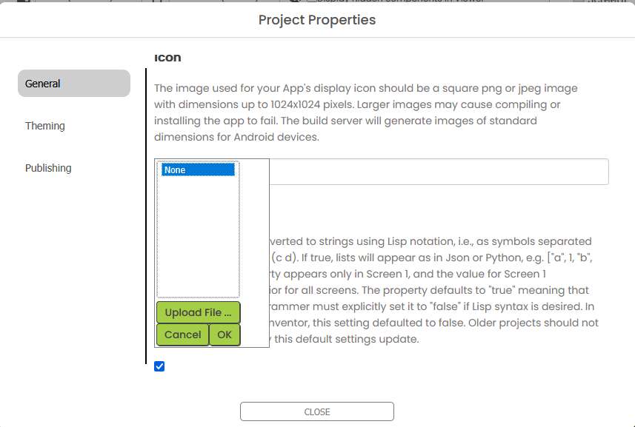Open the Theming tab
This screenshot has width=635, height=427.
45,126
